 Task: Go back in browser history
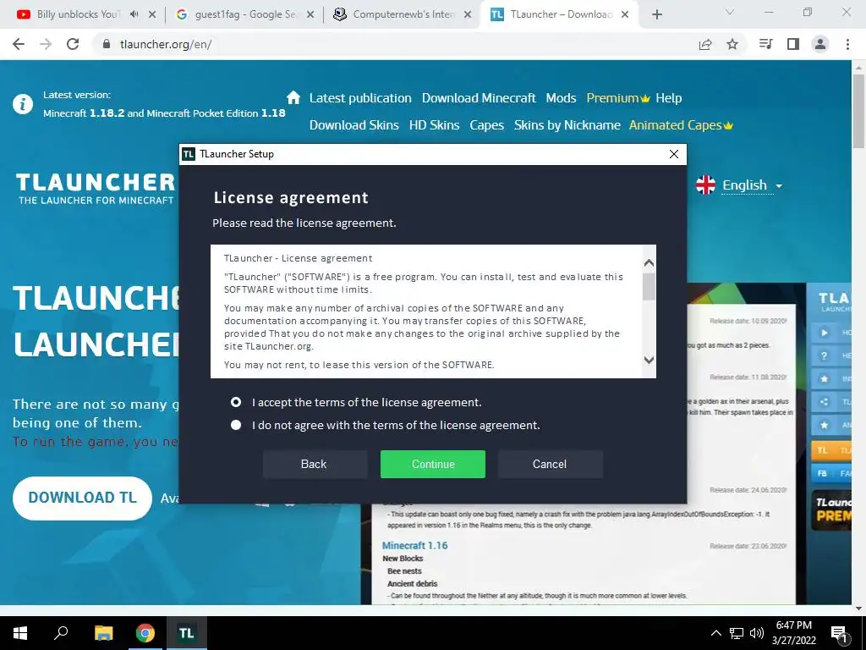[x=19, y=44]
